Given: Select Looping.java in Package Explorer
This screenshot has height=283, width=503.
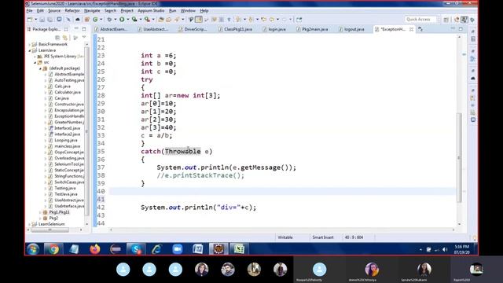Looking at the screenshot, I should pyautogui.click(x=66, y=140).
